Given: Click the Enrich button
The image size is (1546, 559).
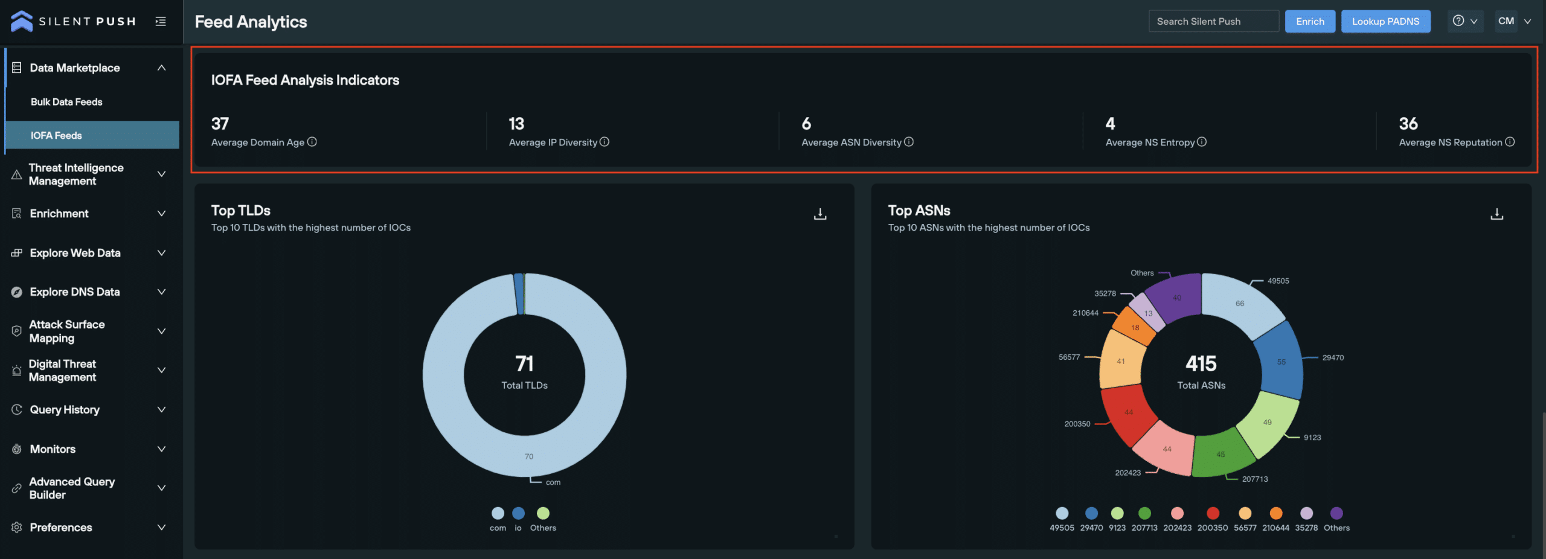Looking at the screenshot, I should point(1310,21).
